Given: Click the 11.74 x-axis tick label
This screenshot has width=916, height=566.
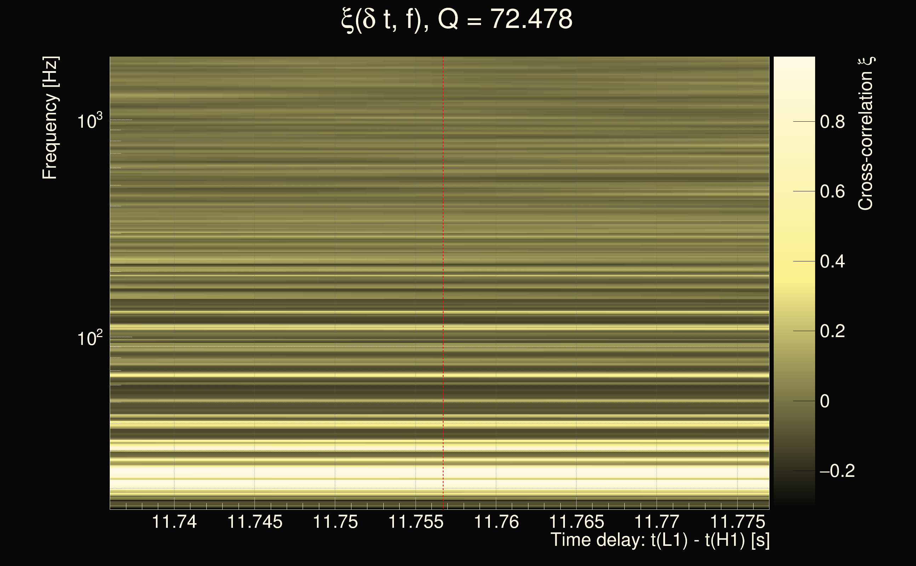Looking at the screenshot, I should [x=174, y=522].
